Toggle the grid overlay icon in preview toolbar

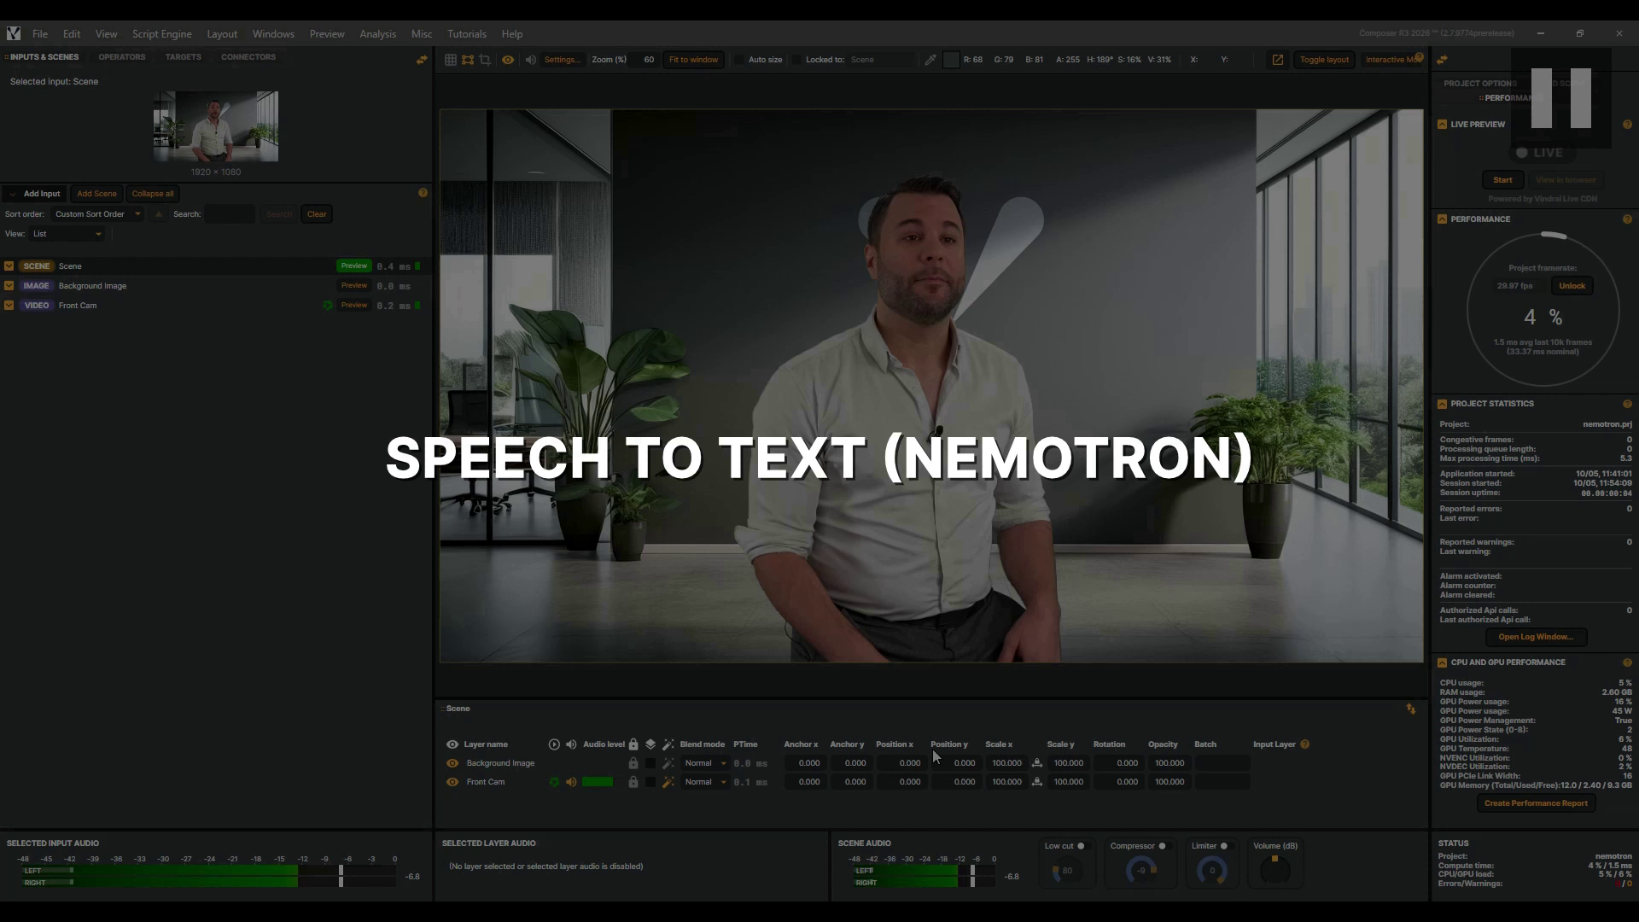click(450, 60)
